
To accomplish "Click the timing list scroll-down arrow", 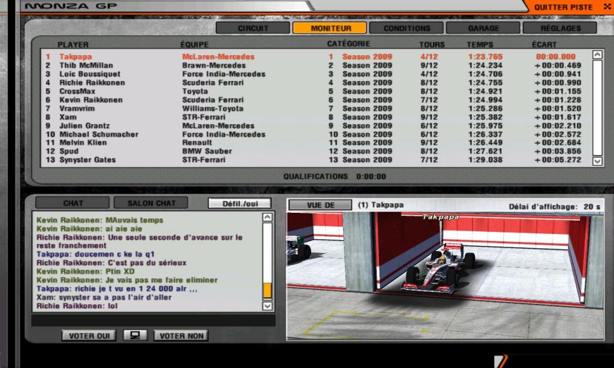I will 597,161.
